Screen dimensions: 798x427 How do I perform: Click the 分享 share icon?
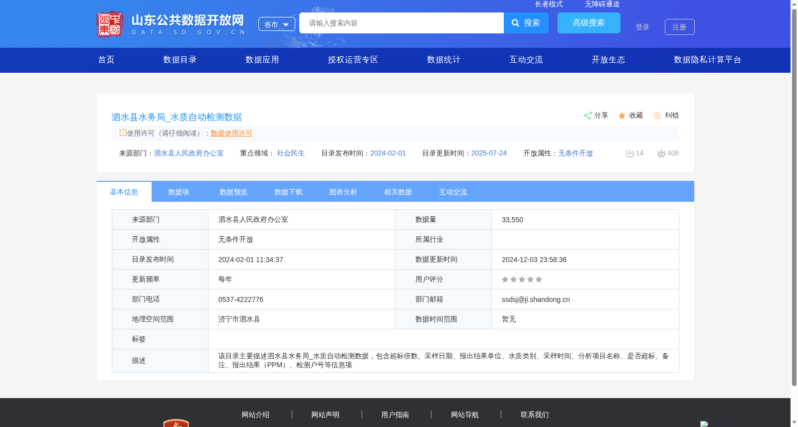(x=588, y=116)
